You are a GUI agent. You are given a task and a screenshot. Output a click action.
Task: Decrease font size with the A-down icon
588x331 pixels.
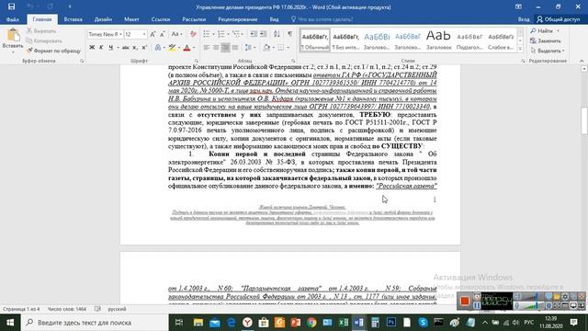click(163, 35)
